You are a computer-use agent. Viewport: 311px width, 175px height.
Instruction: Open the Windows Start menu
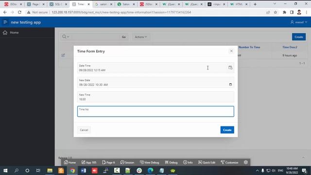[5, 171]
